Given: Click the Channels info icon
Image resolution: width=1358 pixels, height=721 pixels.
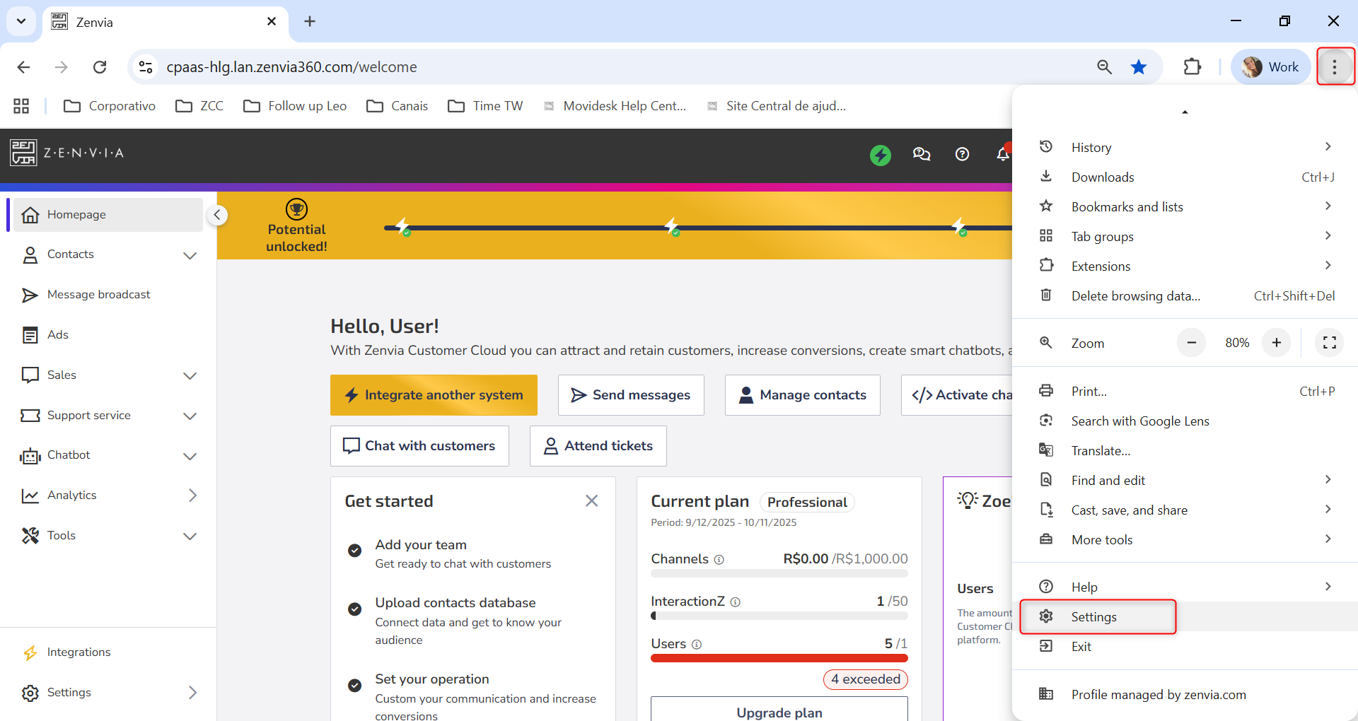Looking at the screenshot, I should [x=719, y=559].
